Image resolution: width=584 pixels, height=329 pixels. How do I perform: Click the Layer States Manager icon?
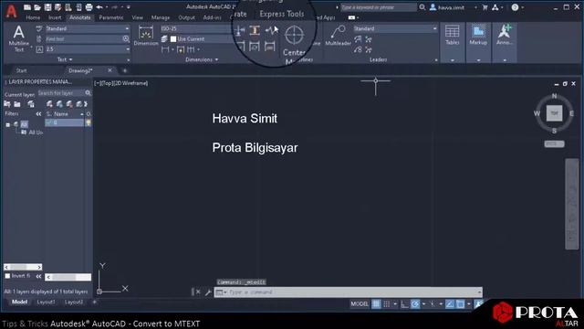tap(31, 104)
